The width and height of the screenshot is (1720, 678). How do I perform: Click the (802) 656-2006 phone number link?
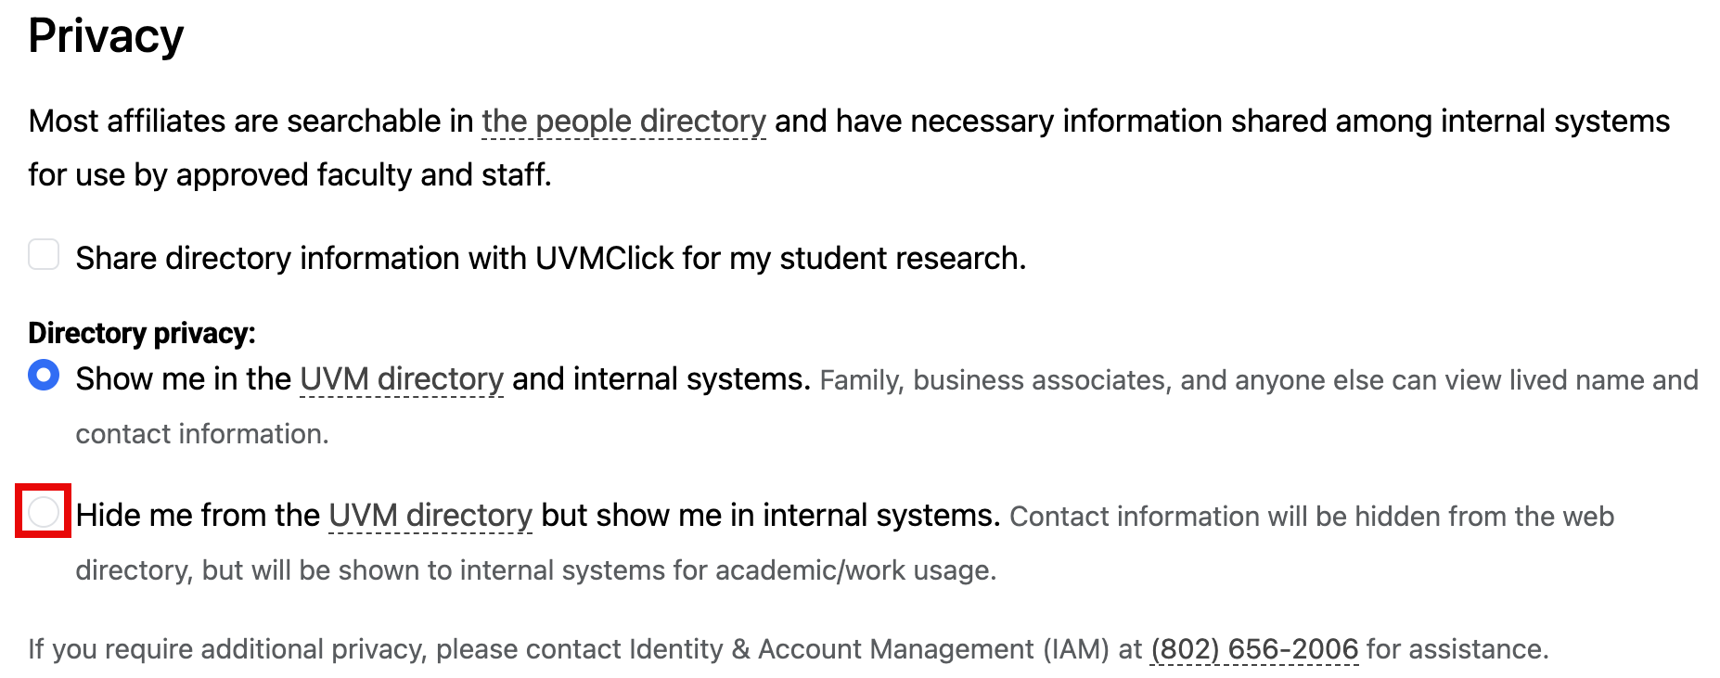tap(1254, 649)
